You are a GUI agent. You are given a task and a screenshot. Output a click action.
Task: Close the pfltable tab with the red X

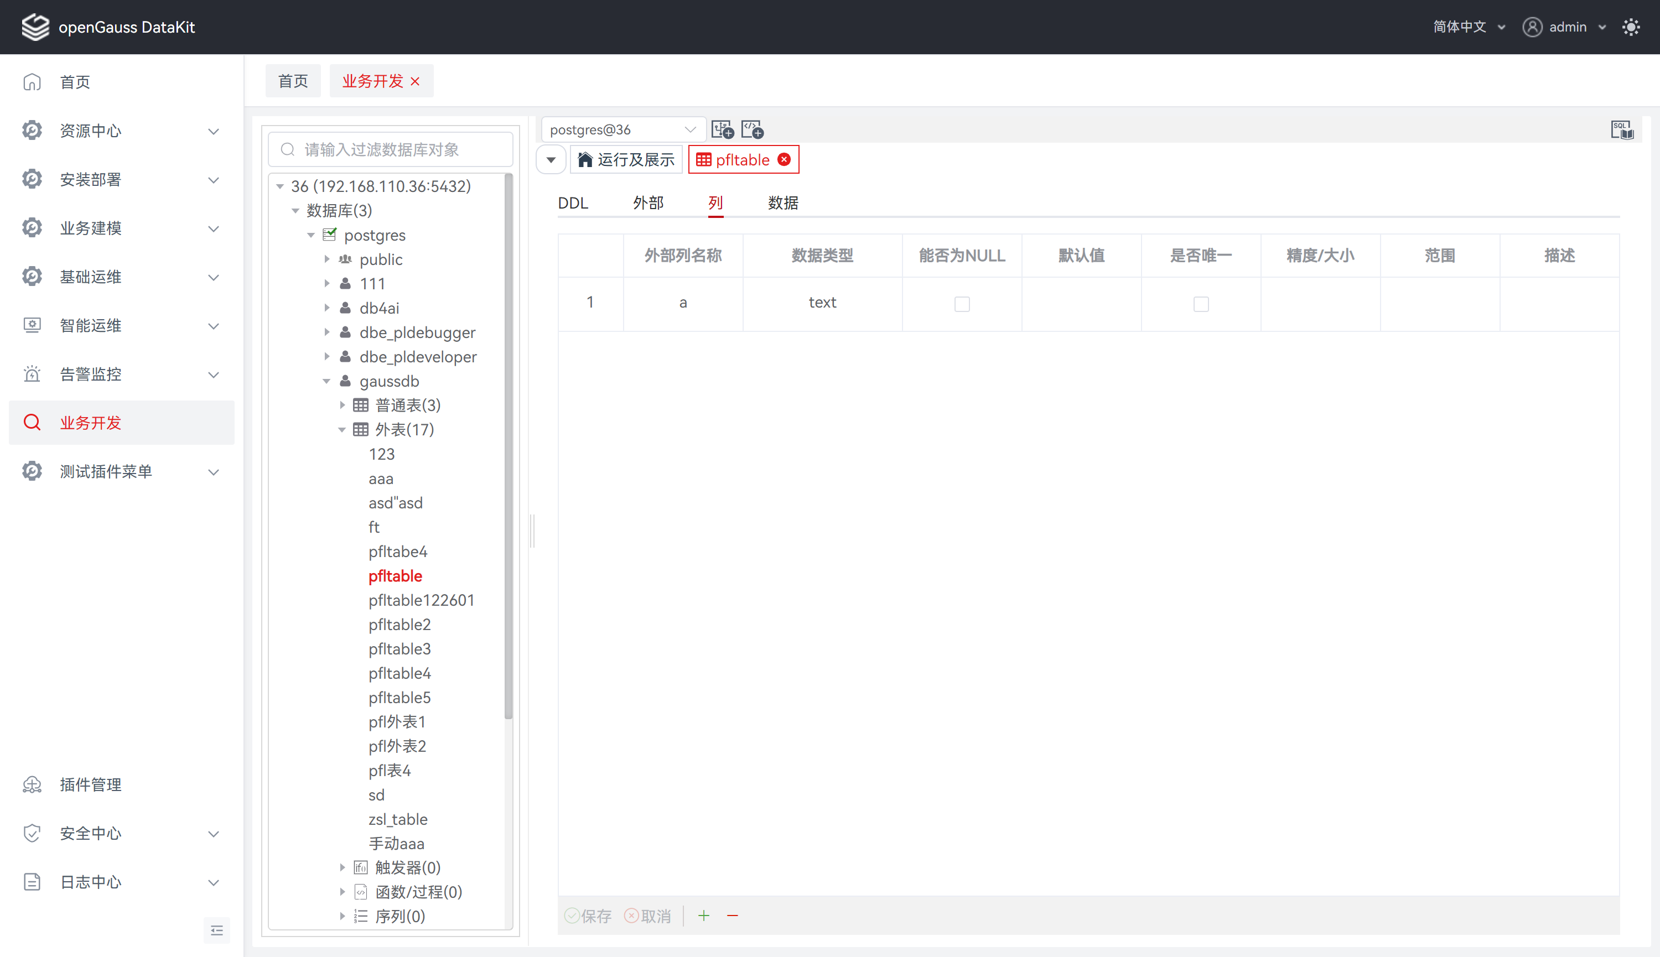pyautogui.click(x=784, y=160)
